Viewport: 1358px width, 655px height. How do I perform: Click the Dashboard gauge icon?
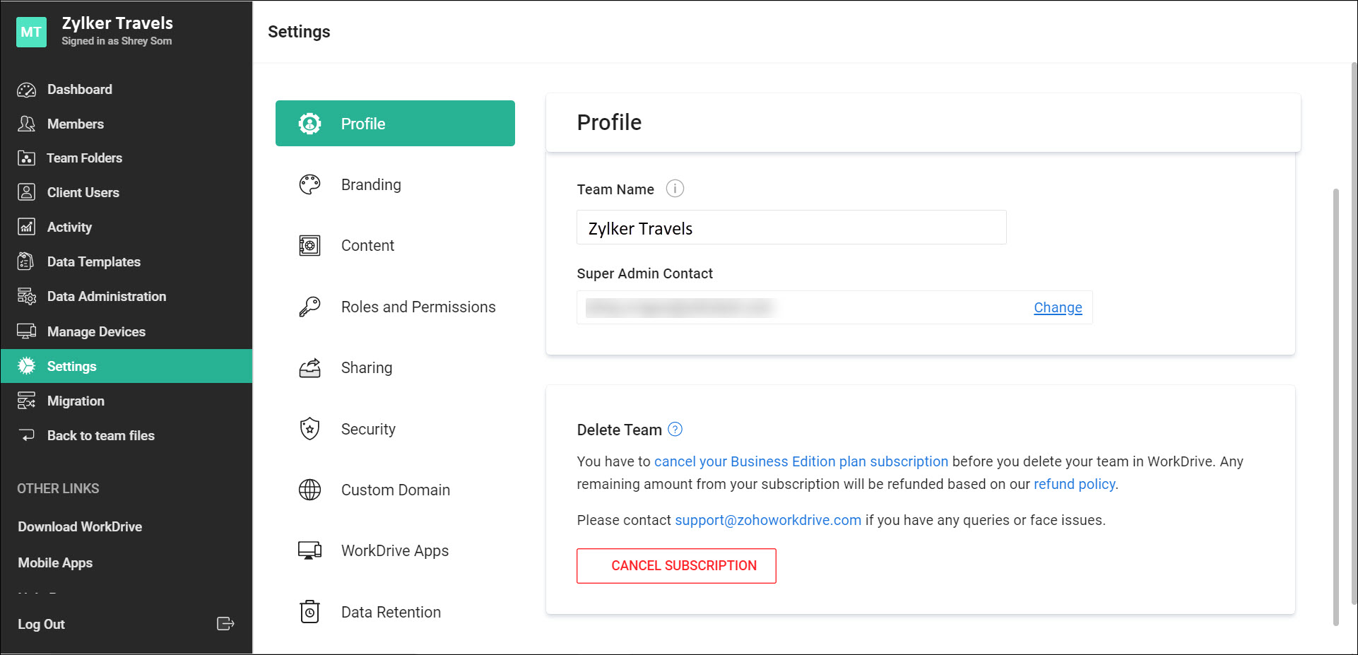(x=26, y=90)
